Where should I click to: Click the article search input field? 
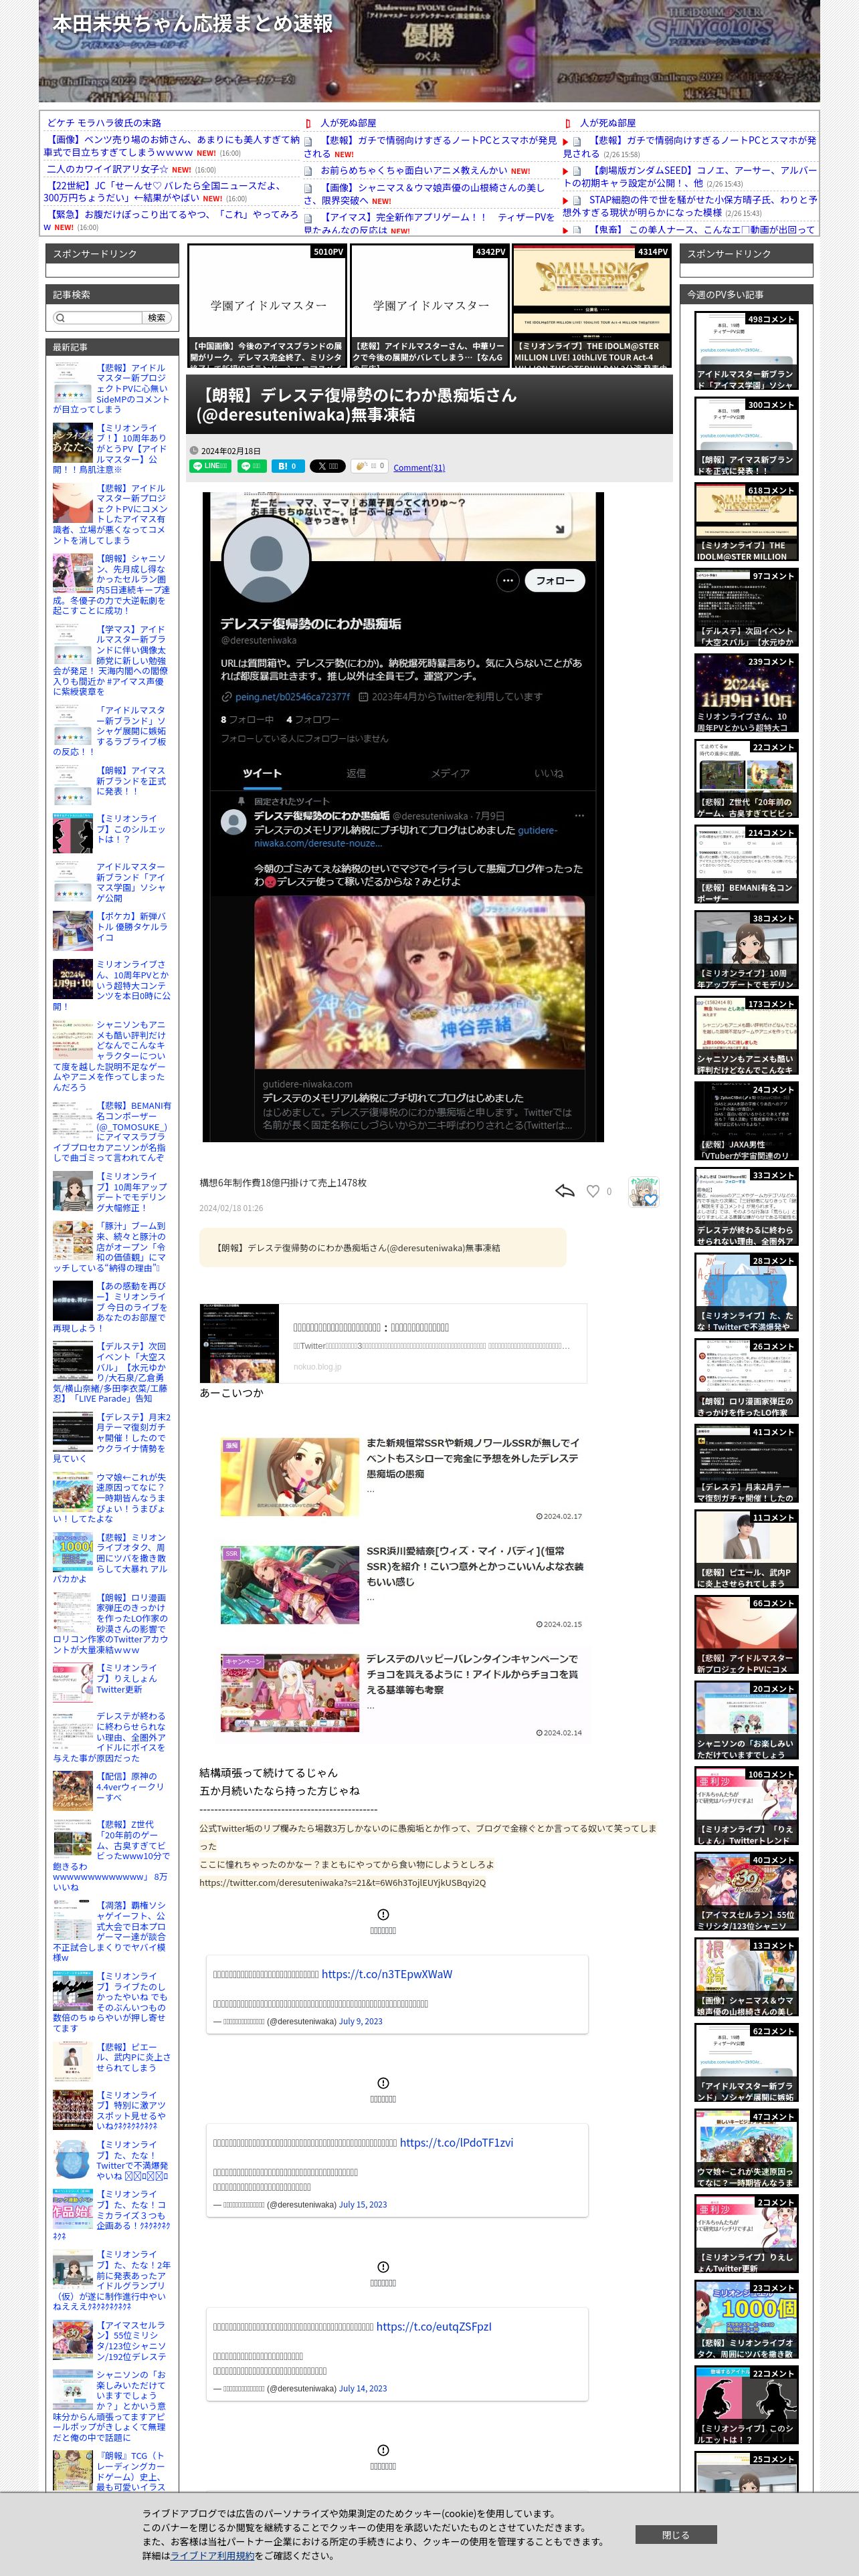point(97,318)
